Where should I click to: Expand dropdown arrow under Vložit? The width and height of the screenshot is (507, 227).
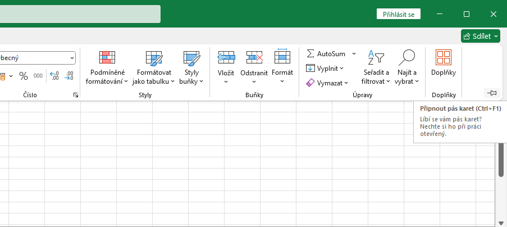pyautogui.click(x=226, y=82)
